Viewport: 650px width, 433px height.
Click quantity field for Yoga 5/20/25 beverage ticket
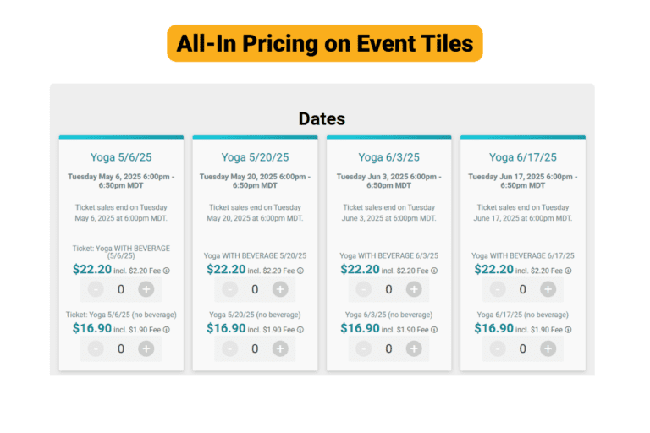[x=255, y=289]
